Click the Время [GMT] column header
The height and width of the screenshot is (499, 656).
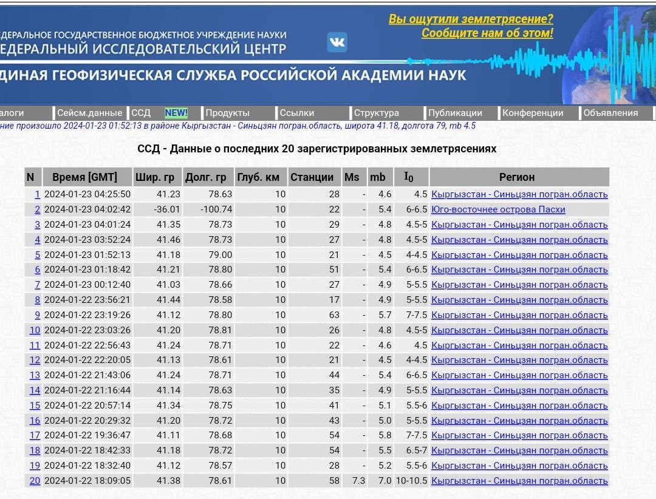(x=87, y=177)
